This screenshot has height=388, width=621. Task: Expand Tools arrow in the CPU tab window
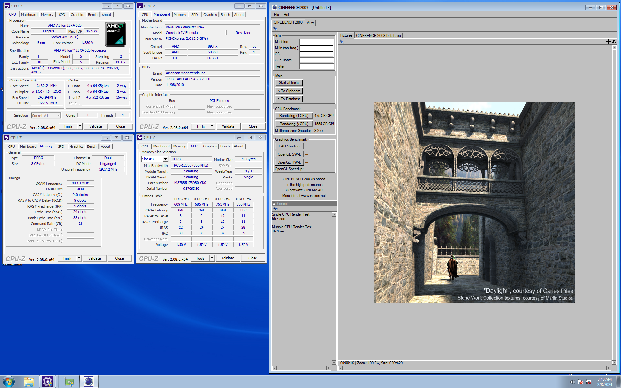80,126
